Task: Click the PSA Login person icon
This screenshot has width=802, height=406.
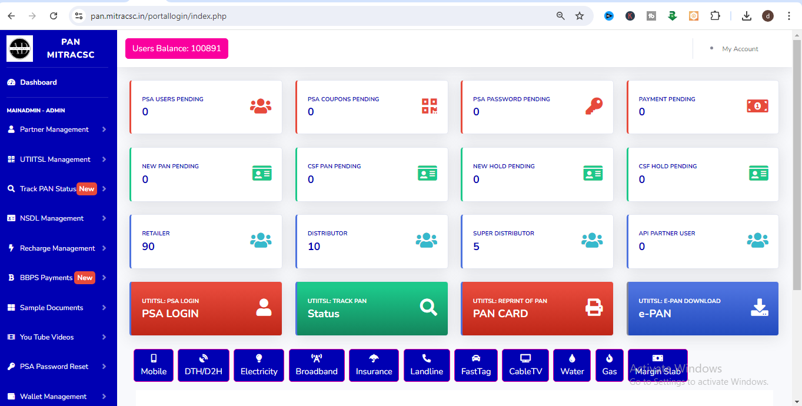Action: point(264,307)
